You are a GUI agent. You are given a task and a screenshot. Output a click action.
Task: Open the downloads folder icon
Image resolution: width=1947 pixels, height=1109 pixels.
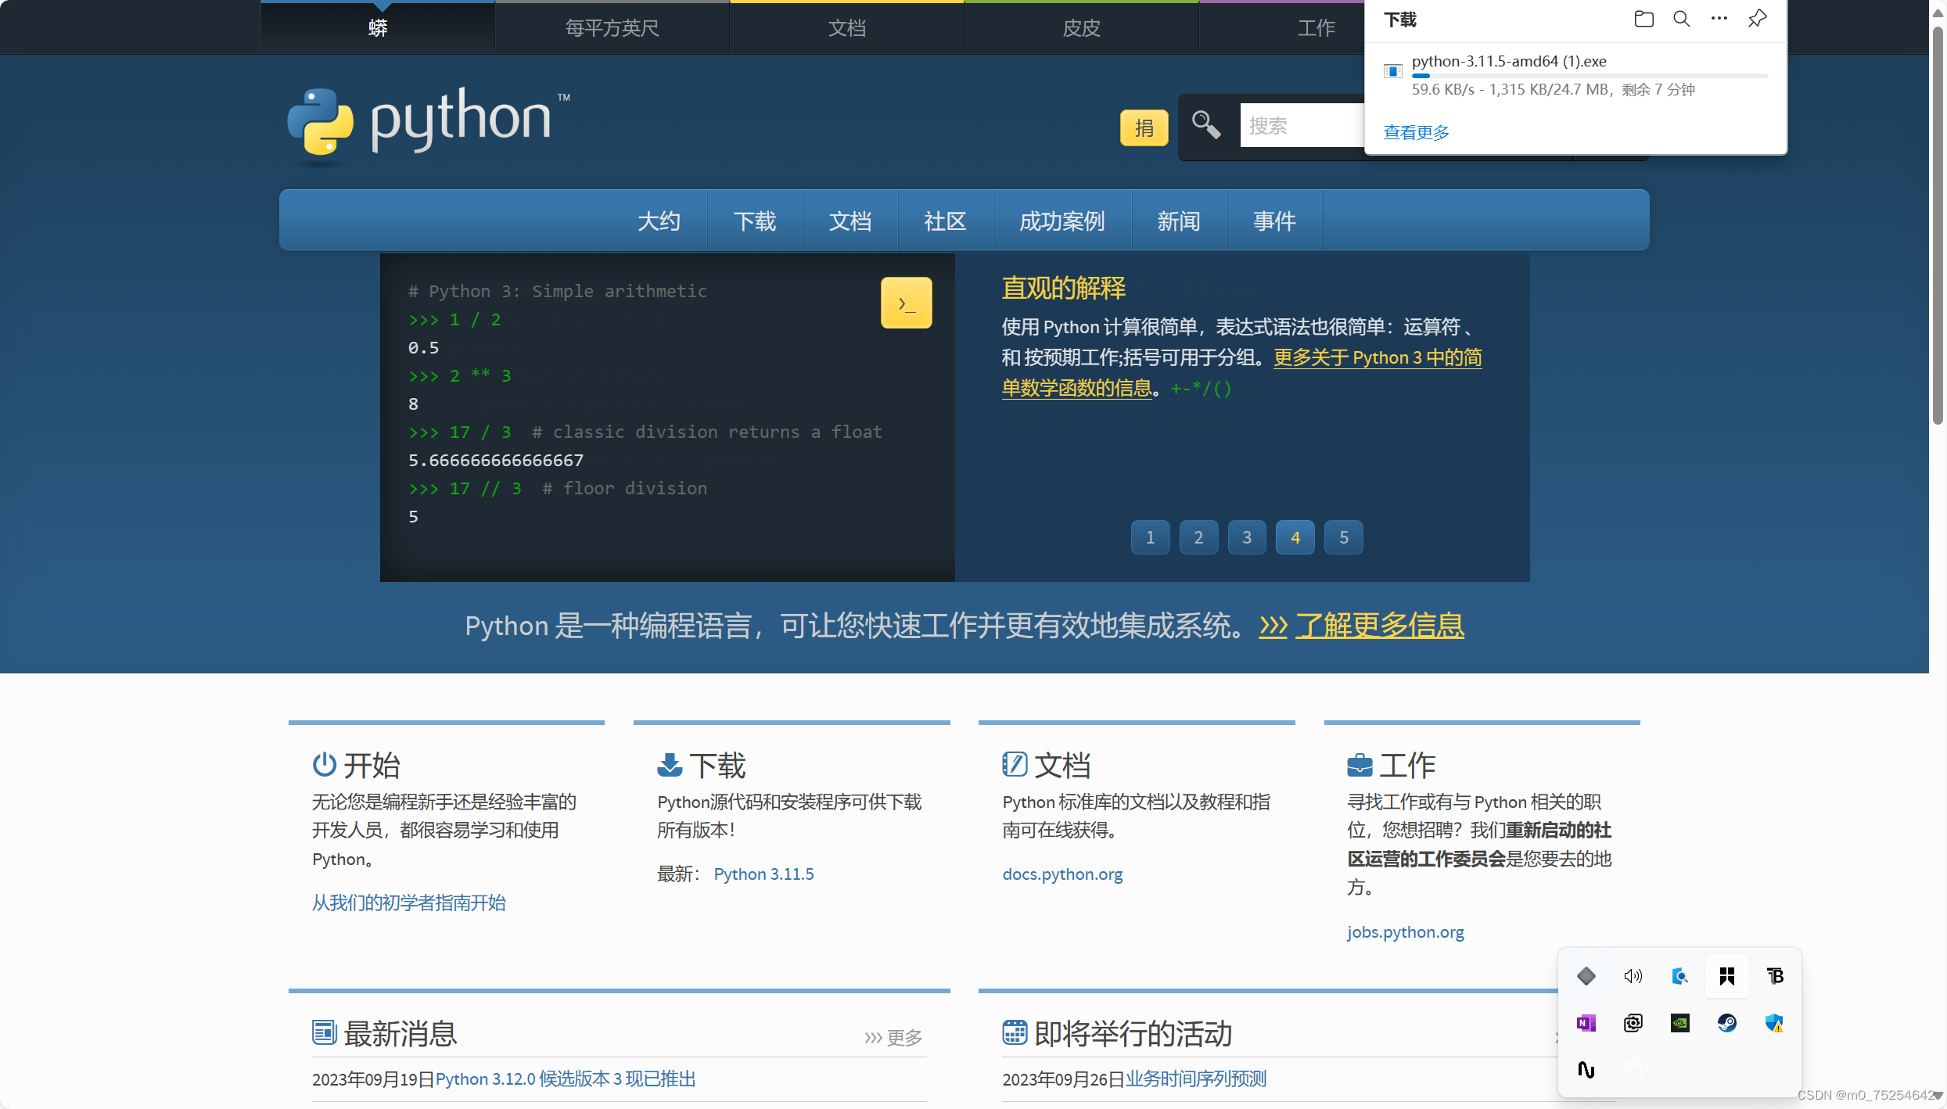(1643, 20)
